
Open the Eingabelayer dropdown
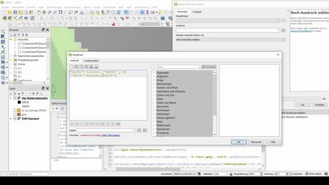tap(228, 21)
